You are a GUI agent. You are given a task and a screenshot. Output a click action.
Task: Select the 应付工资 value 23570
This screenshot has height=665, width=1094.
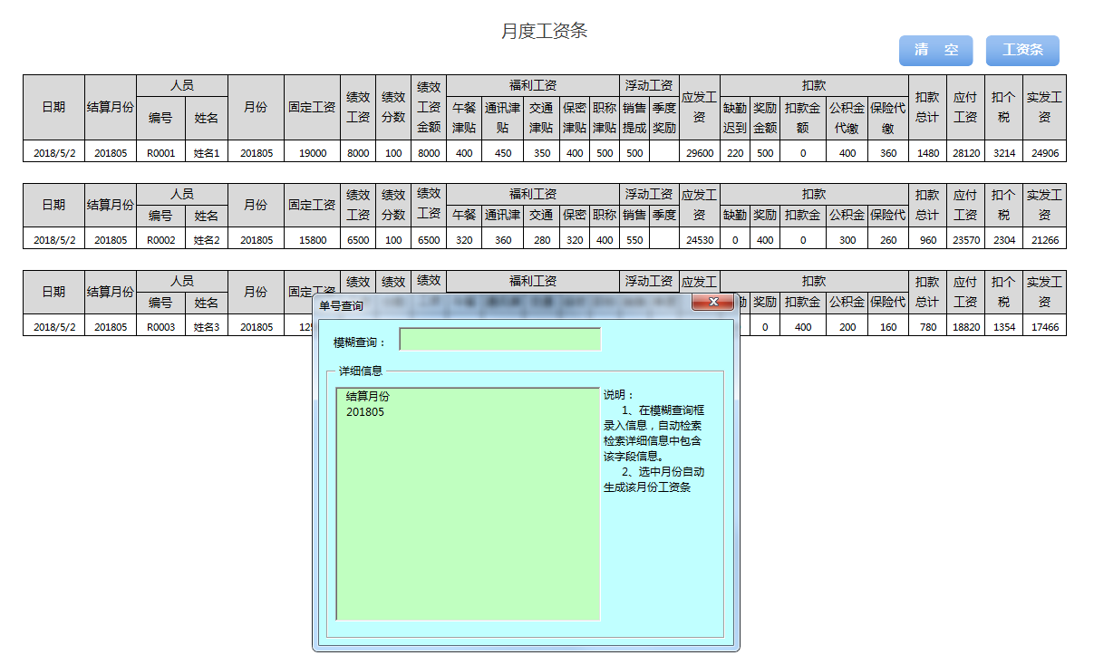click(965, 239)
